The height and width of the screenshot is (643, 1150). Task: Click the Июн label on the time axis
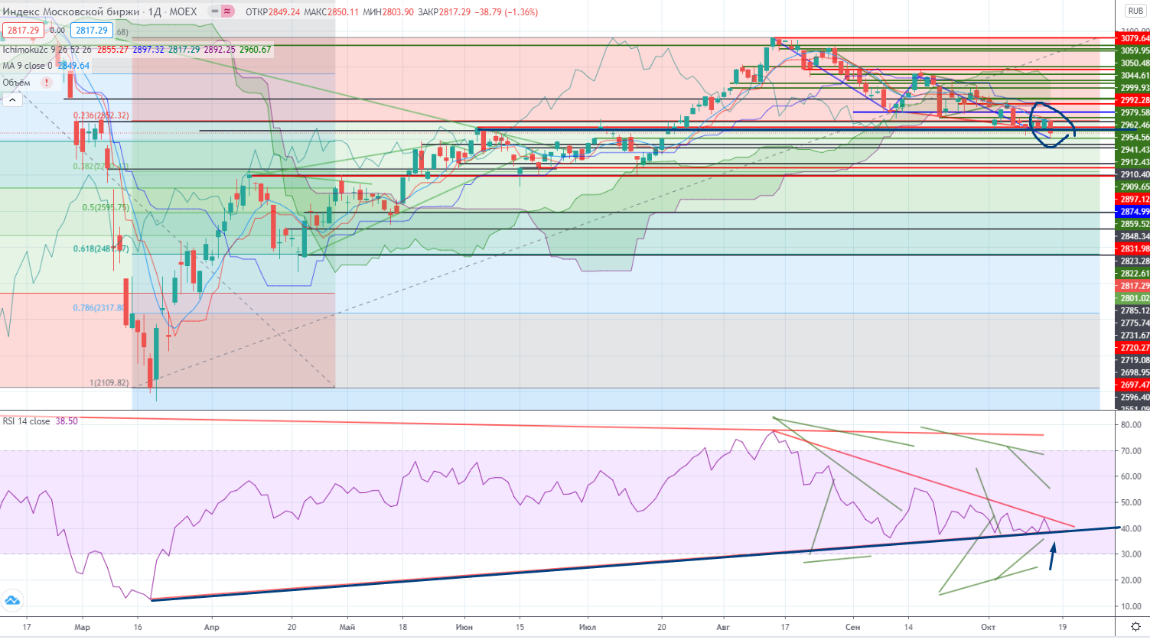coord(464,628)
